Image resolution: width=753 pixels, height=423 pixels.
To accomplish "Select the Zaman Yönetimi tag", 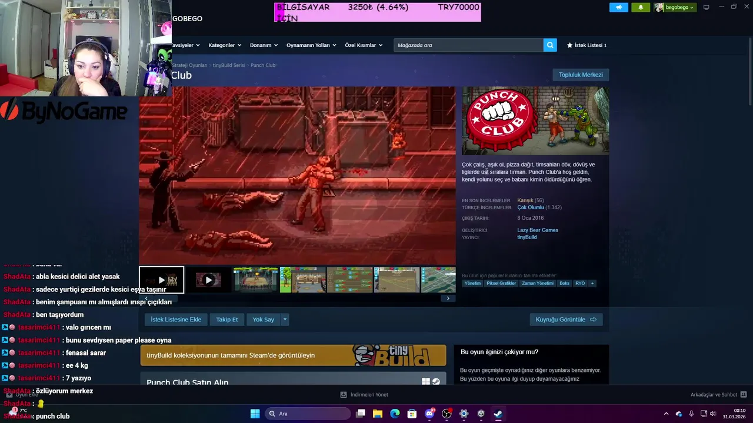I will point(538,283).
